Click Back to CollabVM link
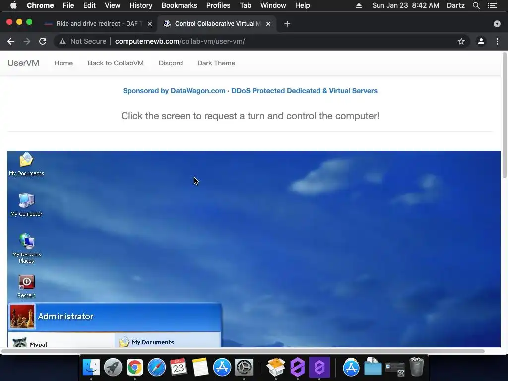The width and height of the screenshot is (508, 381). coord(116,63)
